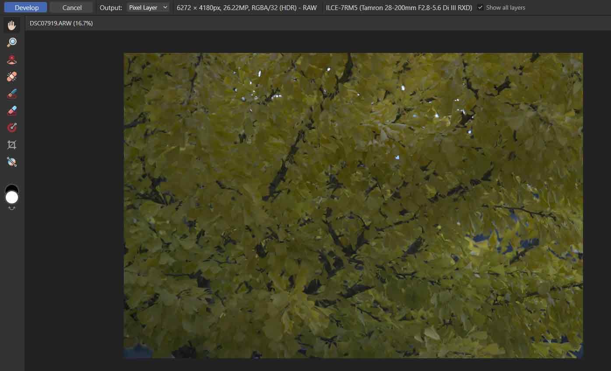
Task: Select the Overlay Gradient tool
Action: [12, 128]
